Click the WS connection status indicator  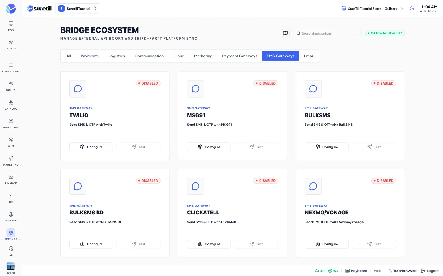333,271
